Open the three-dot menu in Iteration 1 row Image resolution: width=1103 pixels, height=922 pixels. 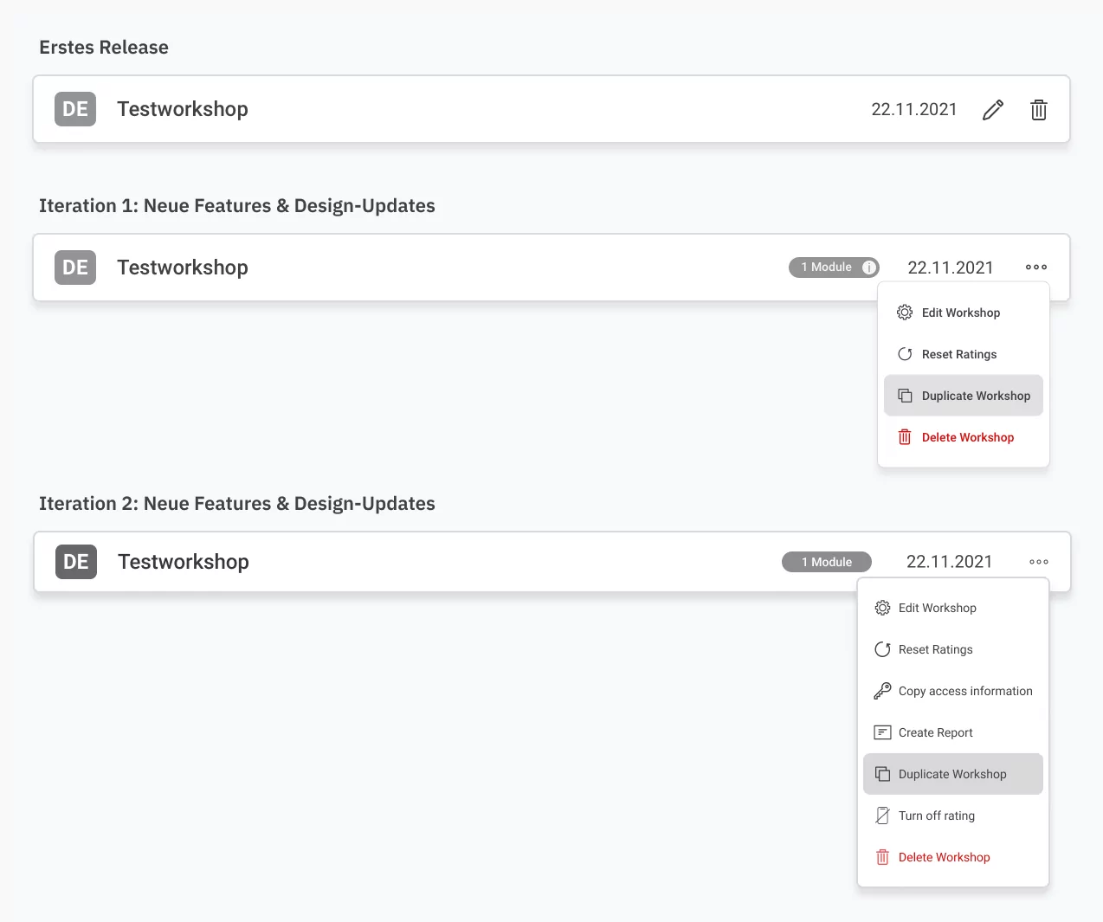[x=1035, y=268]
